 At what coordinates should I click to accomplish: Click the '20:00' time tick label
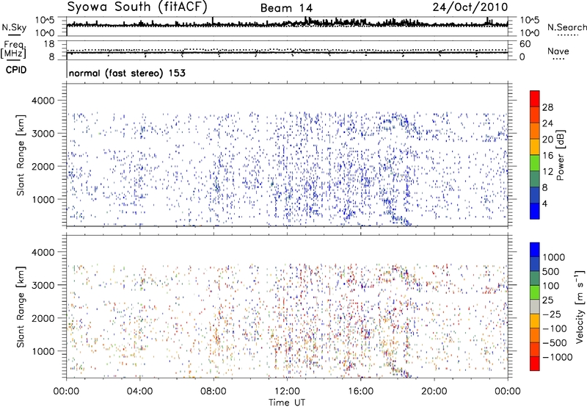point(434,392)
